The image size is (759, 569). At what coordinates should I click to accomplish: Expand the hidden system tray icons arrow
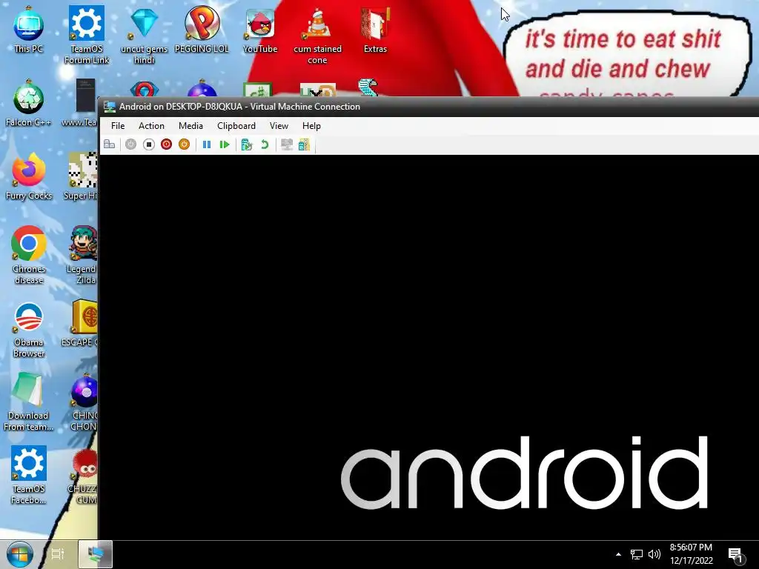618,554
